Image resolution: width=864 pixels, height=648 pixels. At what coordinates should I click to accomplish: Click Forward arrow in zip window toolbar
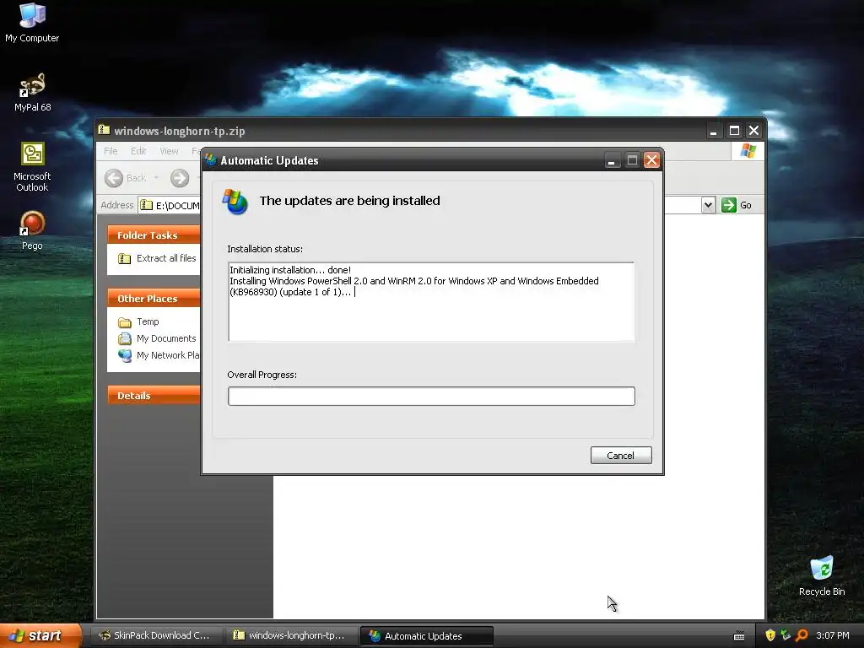coord(180,178)
